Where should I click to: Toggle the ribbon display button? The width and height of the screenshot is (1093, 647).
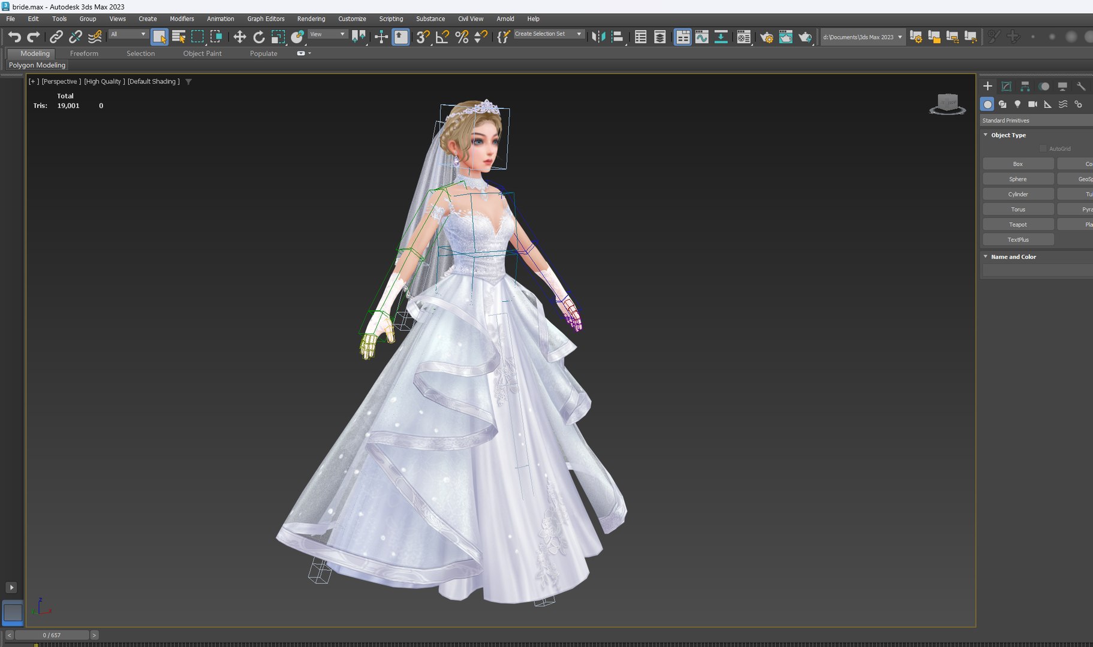click(x=682, y=37)
